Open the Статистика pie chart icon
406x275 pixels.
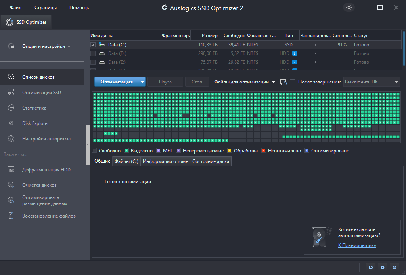[x=11, y=108]
